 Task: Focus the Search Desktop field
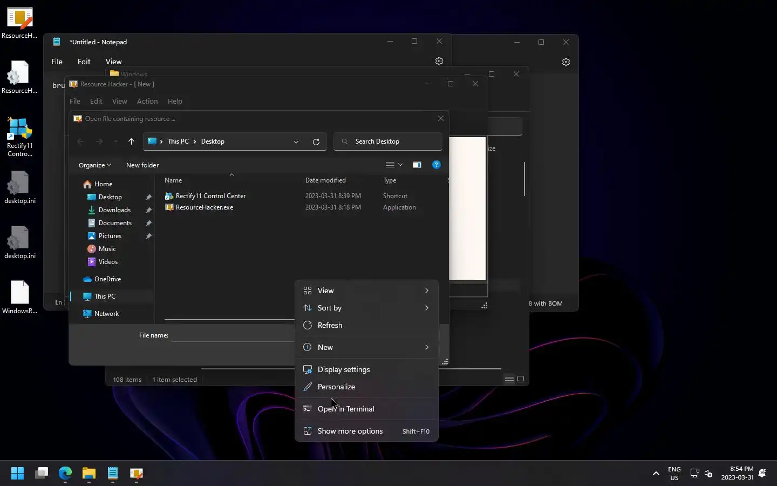point(388,141)
